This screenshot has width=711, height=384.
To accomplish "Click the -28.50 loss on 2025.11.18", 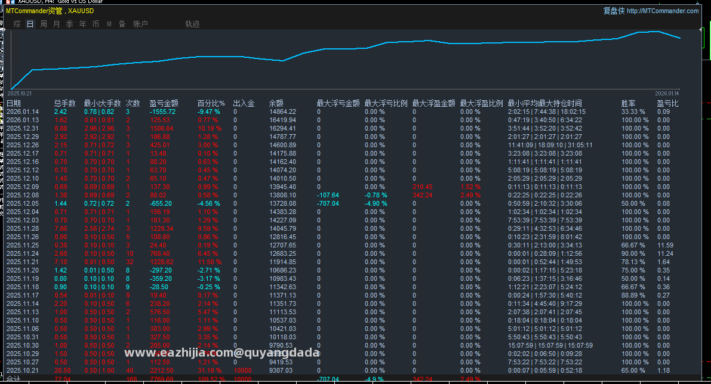I will (x=159, y=287).
